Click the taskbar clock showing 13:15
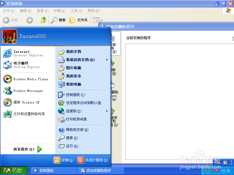The image size is (234, 175). coord(226,171)
